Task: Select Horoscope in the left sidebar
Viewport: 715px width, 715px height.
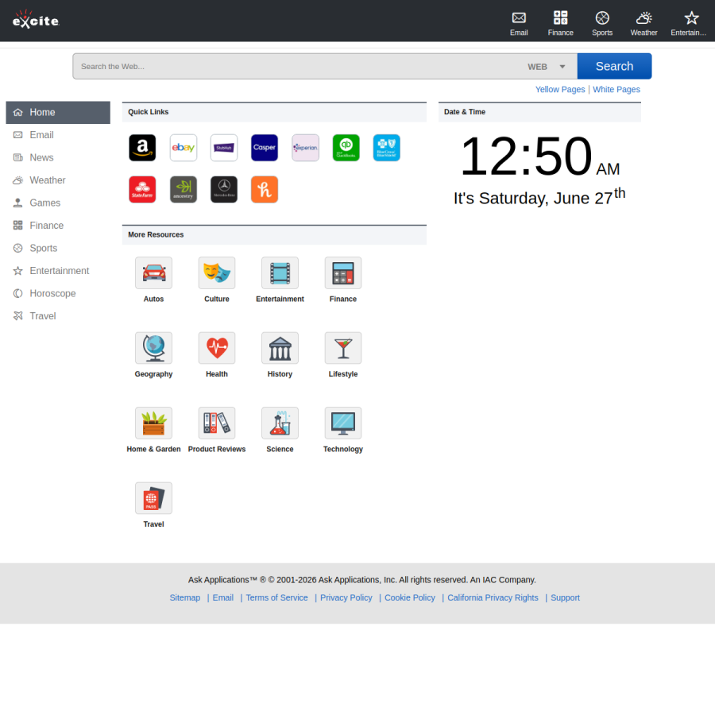Action: [58, 293]
